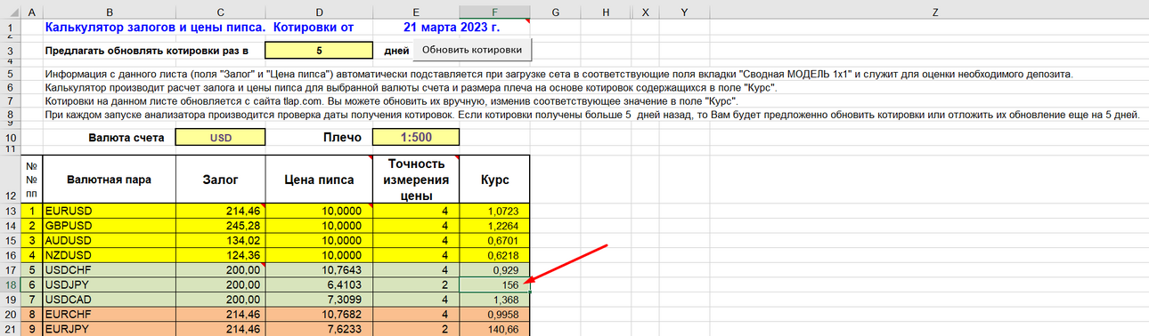Select the USDCAD currency pair cell
1149x336 pixels.
[x=109, y=300]
